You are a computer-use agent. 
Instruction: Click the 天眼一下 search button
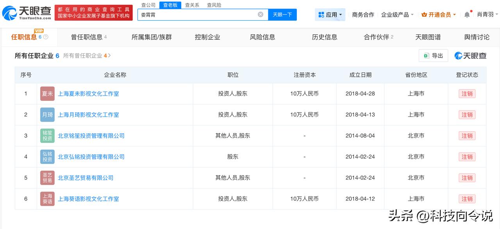282,14
